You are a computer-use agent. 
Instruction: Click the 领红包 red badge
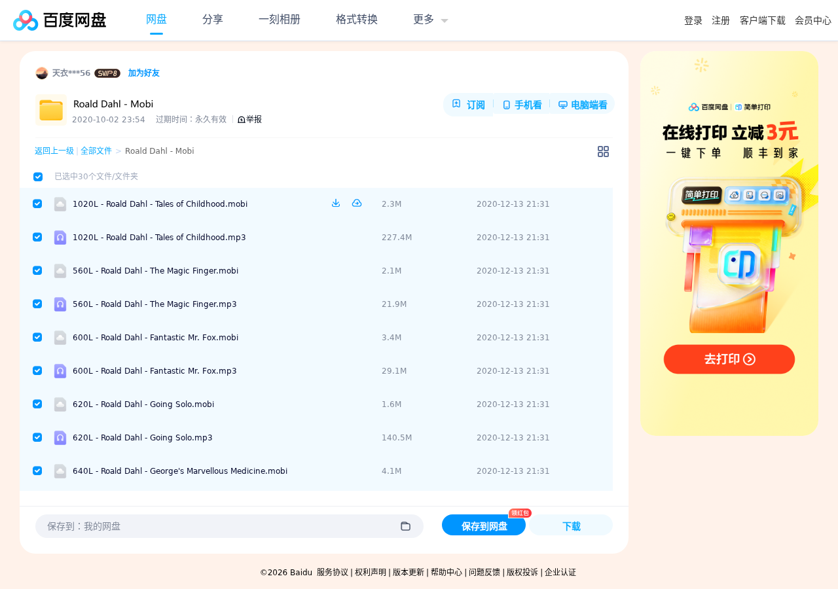[520, 513]
